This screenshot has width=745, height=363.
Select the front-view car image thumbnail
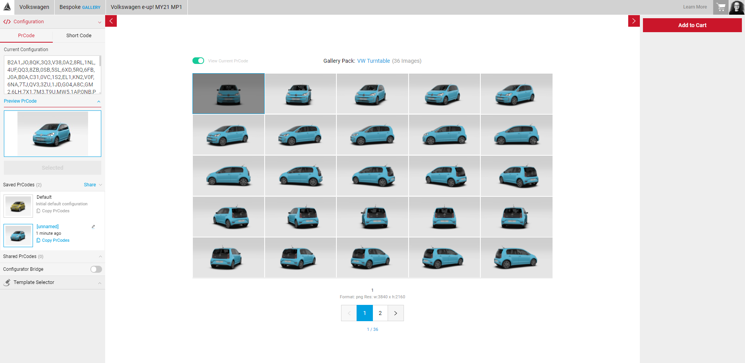click(229, 93)
